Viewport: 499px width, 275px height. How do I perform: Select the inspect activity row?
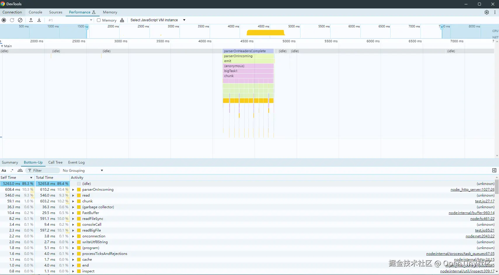pos(247,271)
